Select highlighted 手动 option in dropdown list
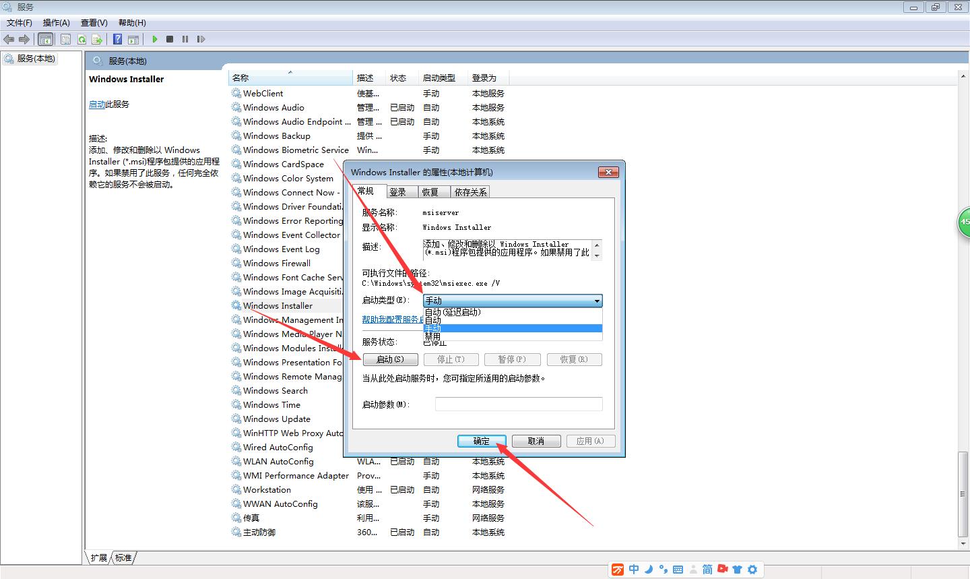This screenshot has height=579, width=970. pos(513,328)
